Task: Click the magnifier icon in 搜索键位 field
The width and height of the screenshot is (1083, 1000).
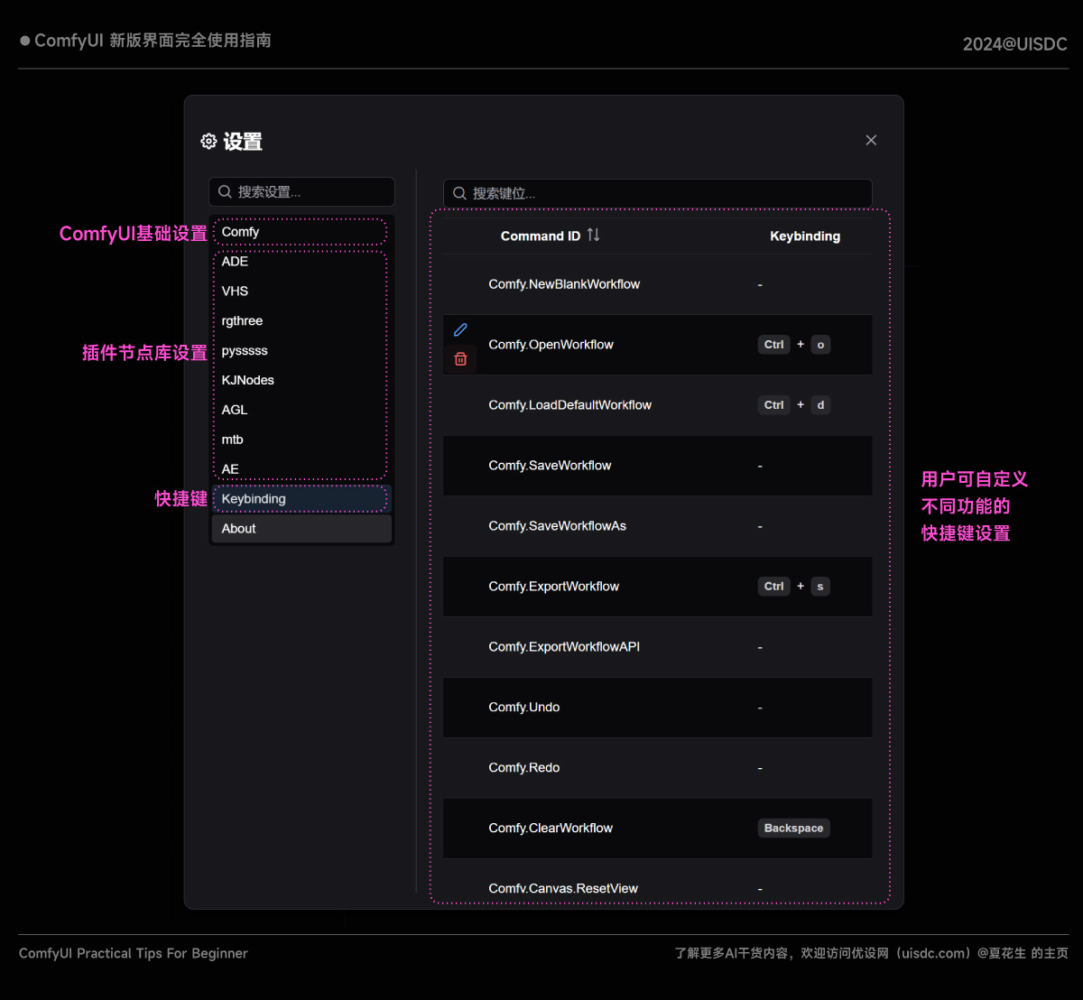Action: [459, 193]
